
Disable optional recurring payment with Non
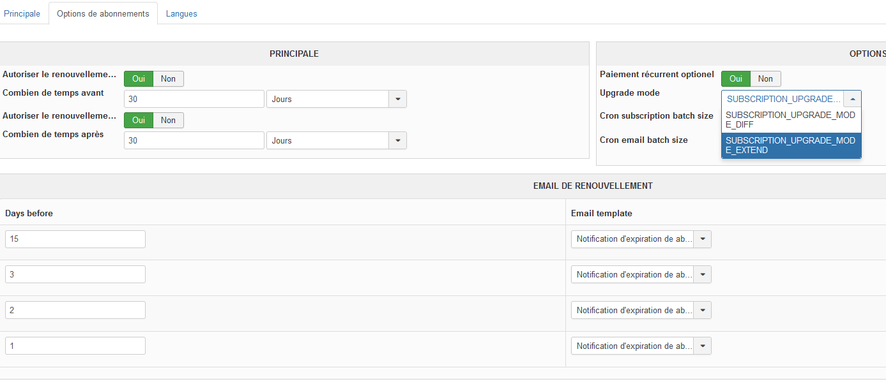[x=765, y=78]
